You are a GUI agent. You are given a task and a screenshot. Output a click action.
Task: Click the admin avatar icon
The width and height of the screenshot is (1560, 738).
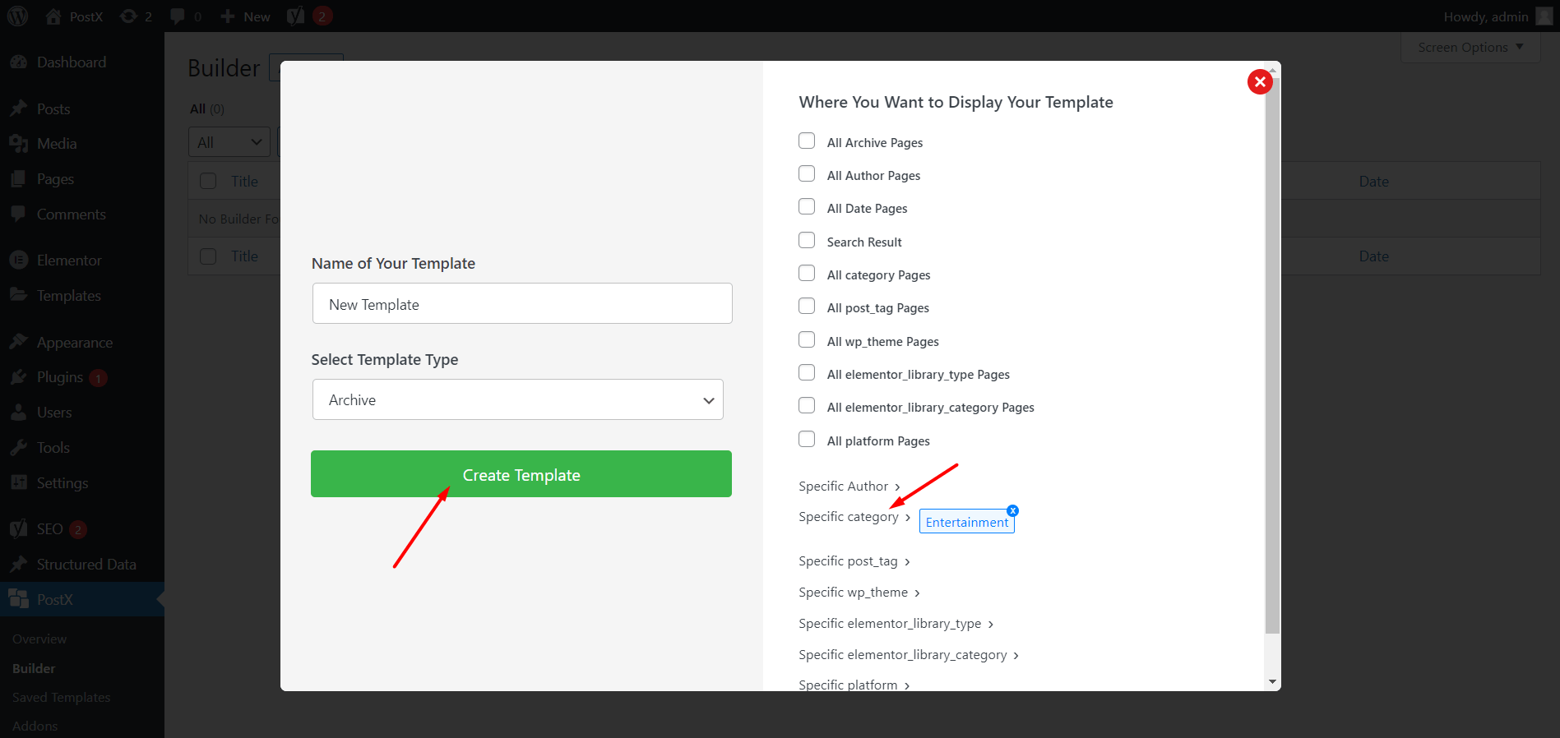click(1544, 16)
